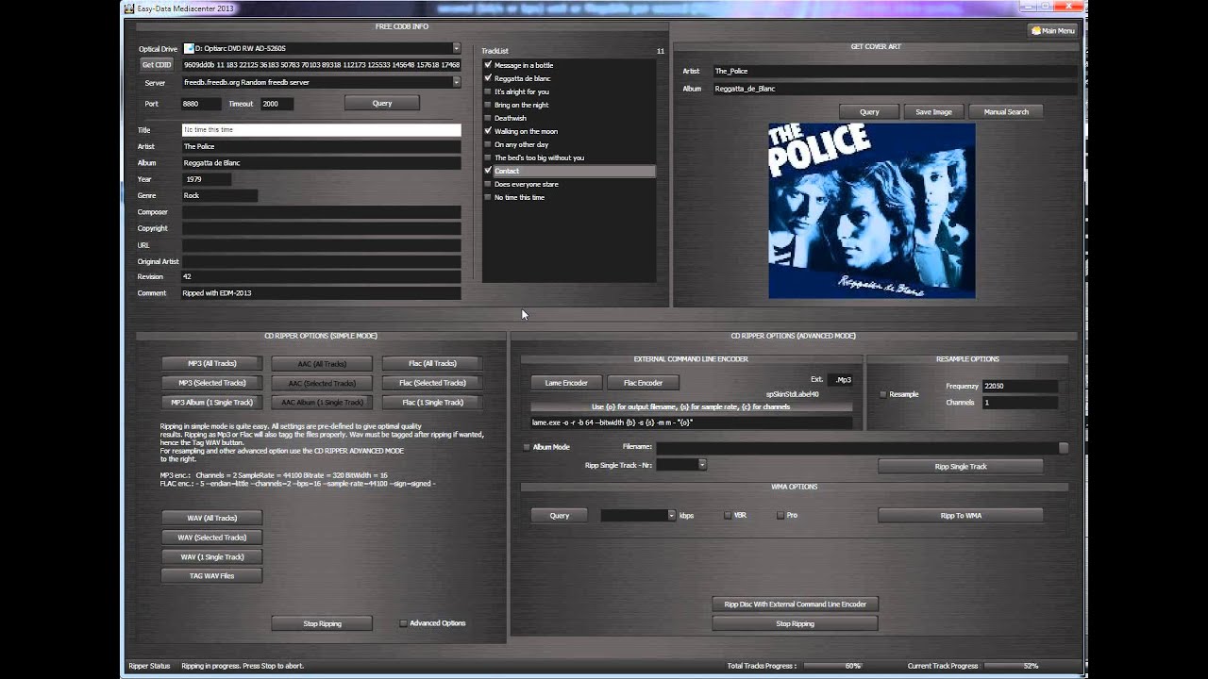Uncheck the Reggatta de blanc track
Image resolution: width=1208 pixels, height=679 pixels.
(488, 78)
